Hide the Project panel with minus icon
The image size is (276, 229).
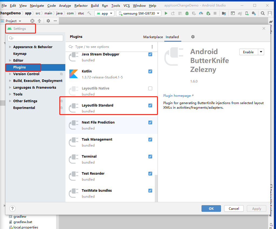pyautogui.click(x=55, y=21)
